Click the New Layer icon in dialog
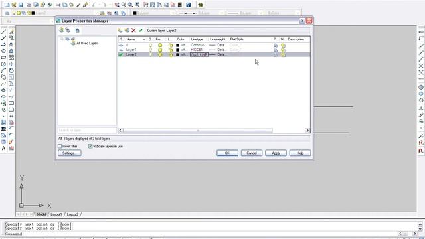Viewport: 425px width, 239px height. (120, 31)
